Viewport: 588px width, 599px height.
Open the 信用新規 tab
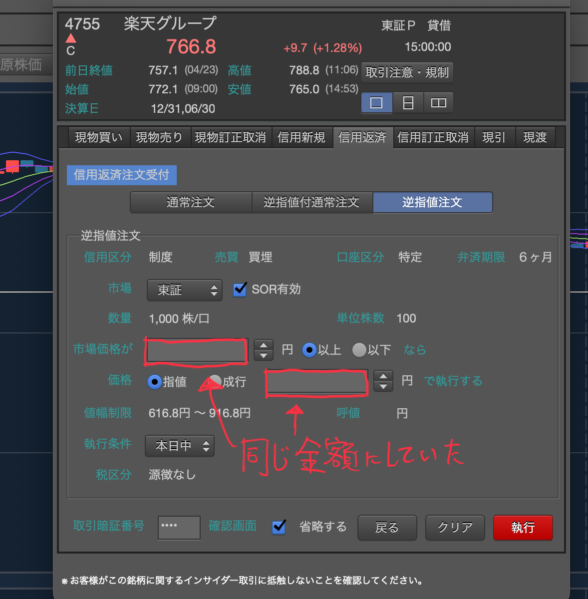(301, 137)
